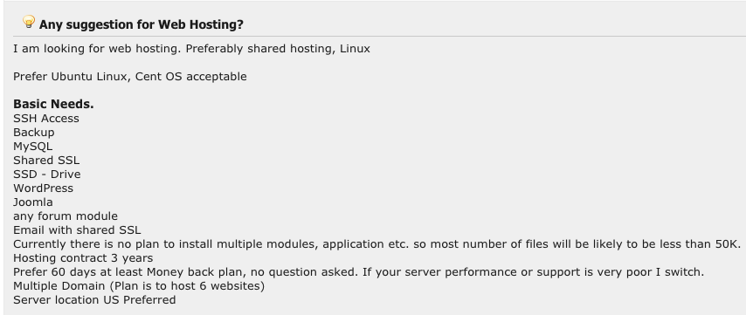
Task: Click the 'Joomla' line
Action: click(x=33, y=202)
